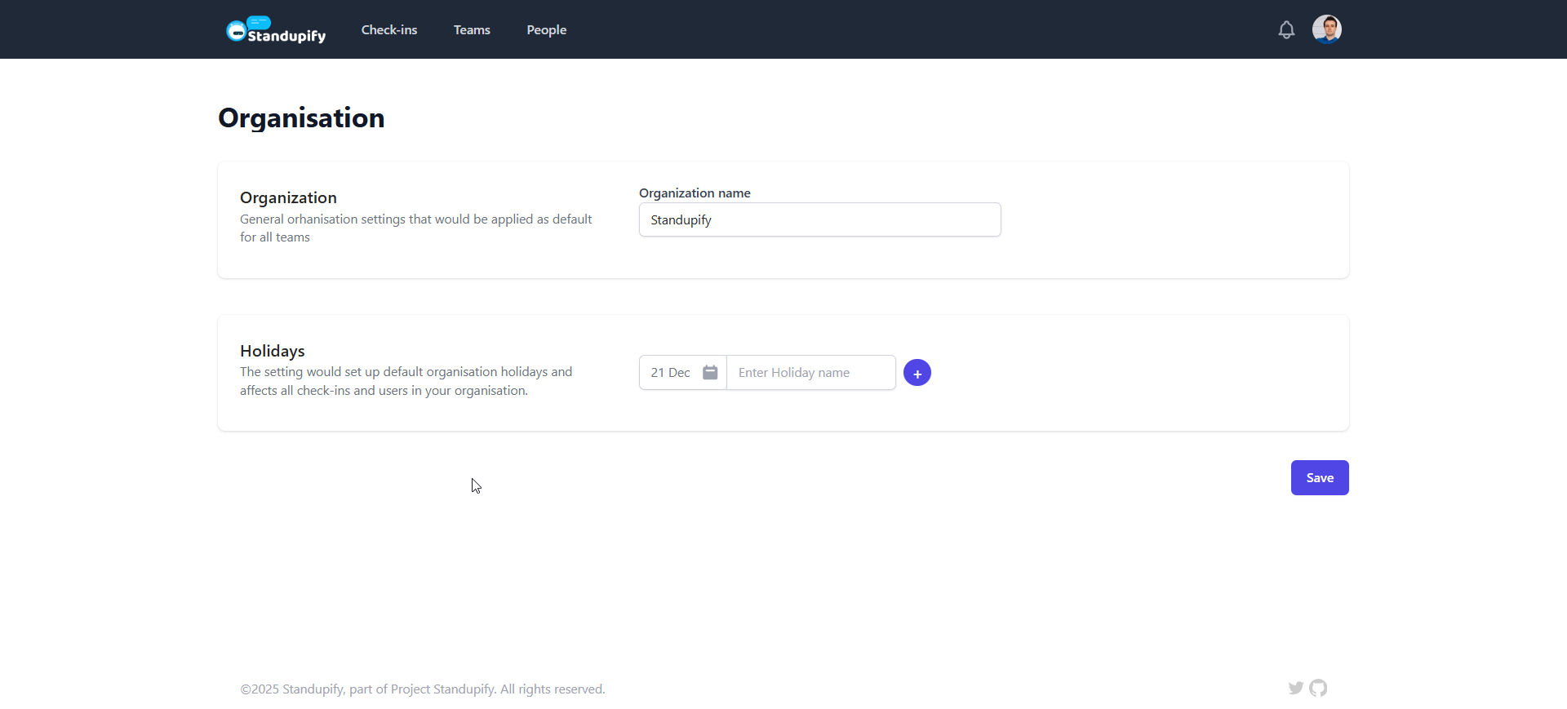Image resolution: width=1567 pixels, height=709 pixels.
Task: Focus the Organization name field
Action: 819,219
